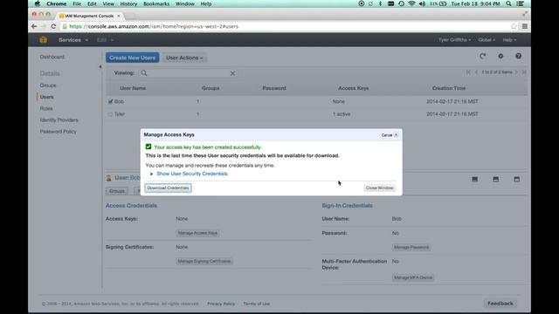559x314 pixels.
Task: Click Manage Password button
Action: point(411,247)
